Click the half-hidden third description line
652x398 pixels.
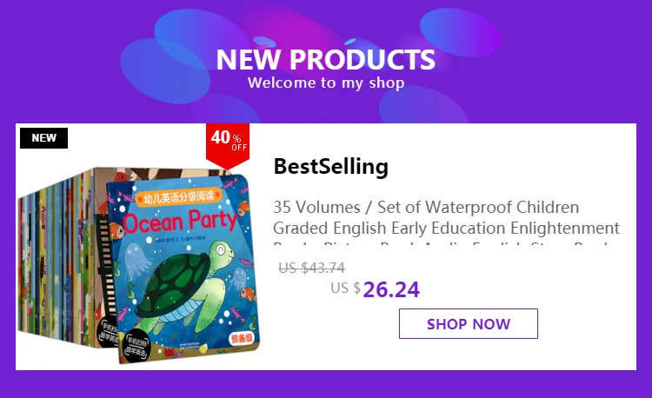(x=441, y=242)
